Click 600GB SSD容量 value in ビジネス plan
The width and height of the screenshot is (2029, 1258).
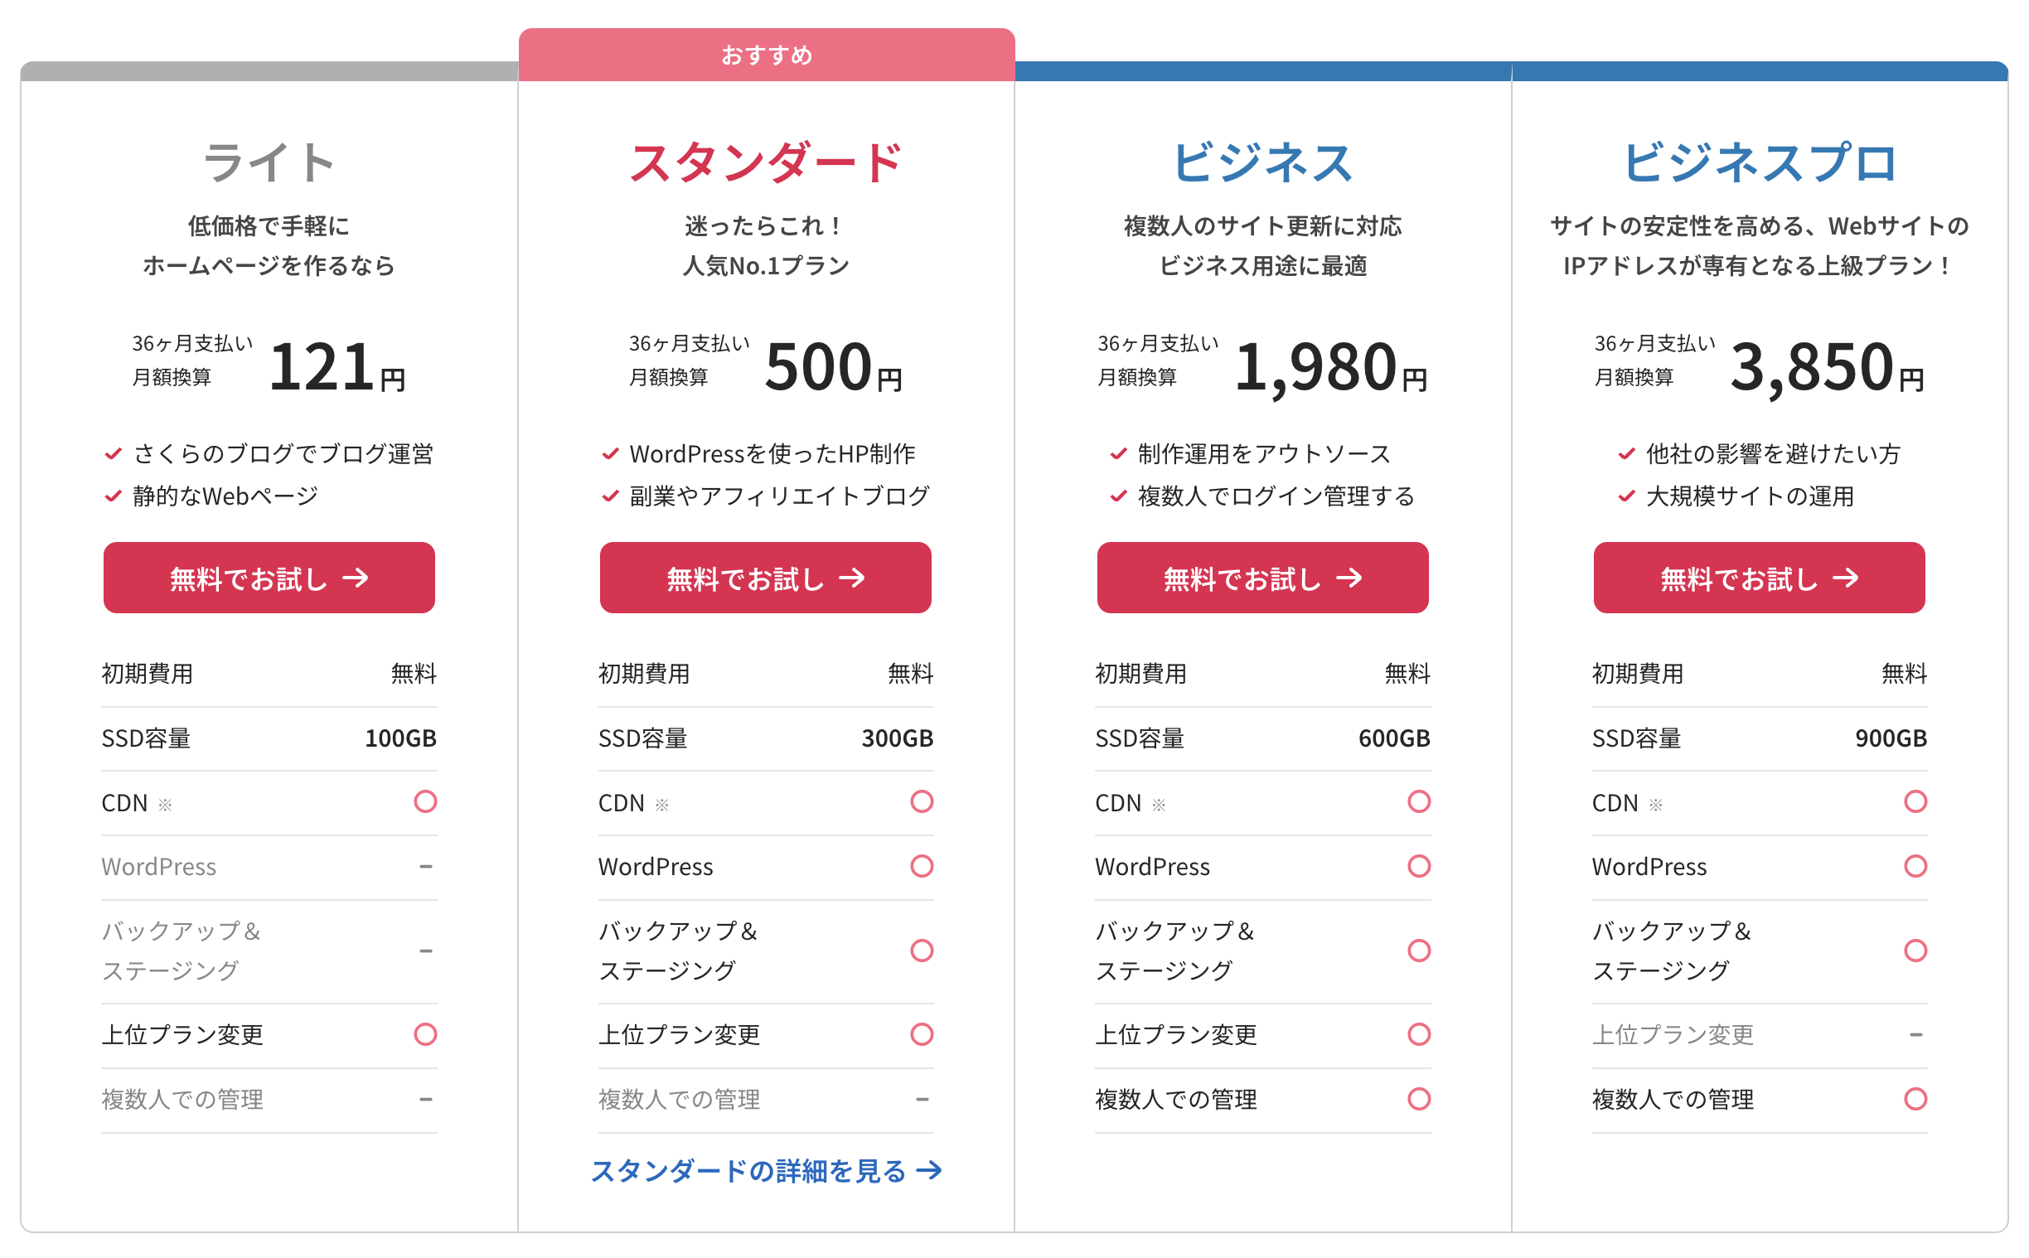tap(1393, 738)
